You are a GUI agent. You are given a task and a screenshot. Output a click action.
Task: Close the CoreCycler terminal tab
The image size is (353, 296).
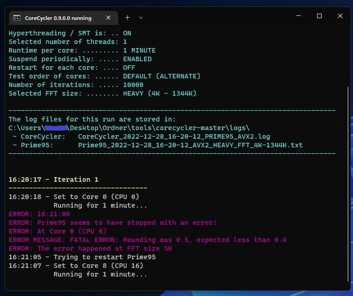point(108,18)
